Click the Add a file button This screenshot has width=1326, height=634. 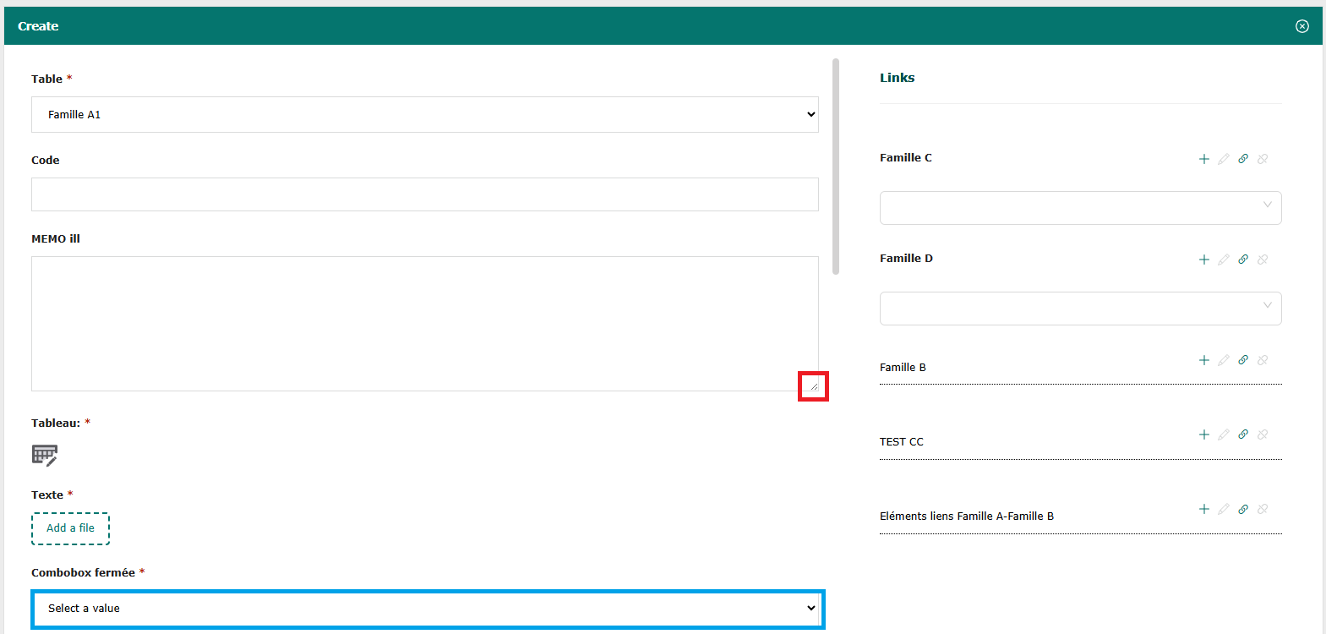[x=70, y=528]
